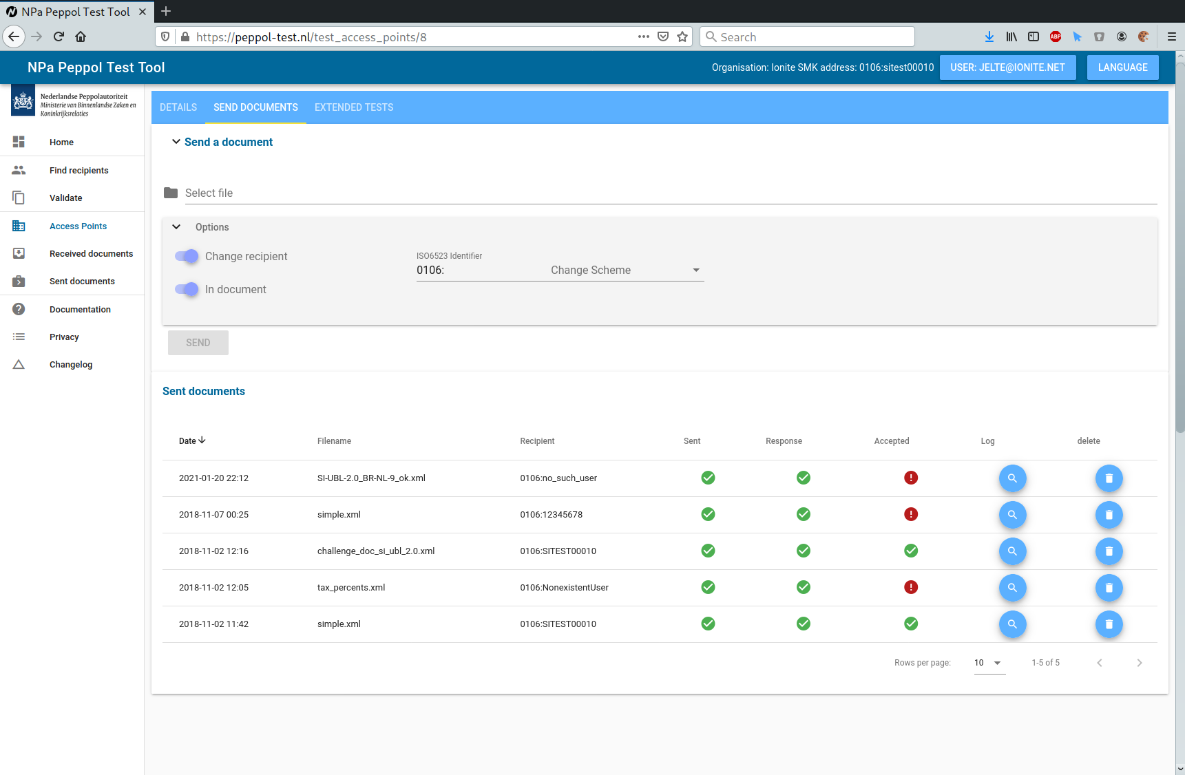This screenshot has width=1185, height=775.
Task: Click the SEND button
Action: click(198, 343)
